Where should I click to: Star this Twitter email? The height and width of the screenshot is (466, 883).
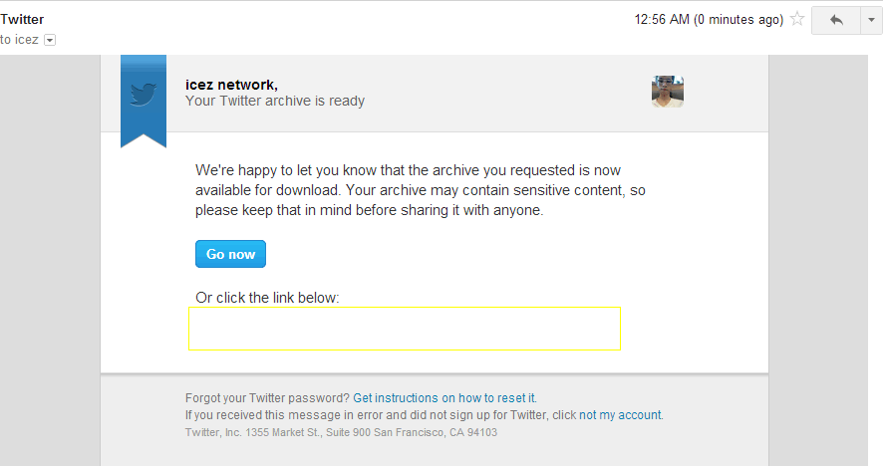tap(797, 19)
